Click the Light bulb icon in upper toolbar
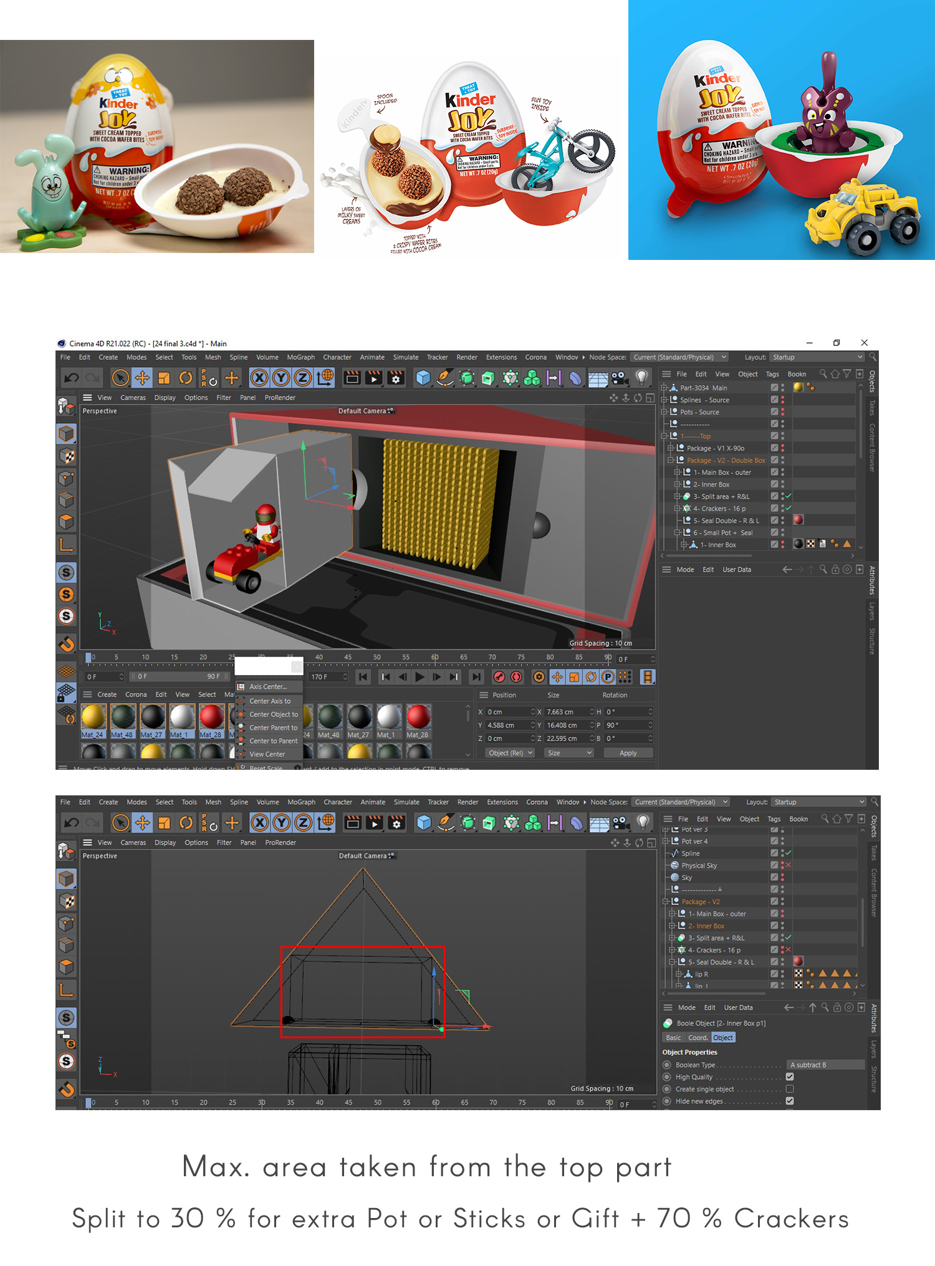 click(x=641, y=377)
